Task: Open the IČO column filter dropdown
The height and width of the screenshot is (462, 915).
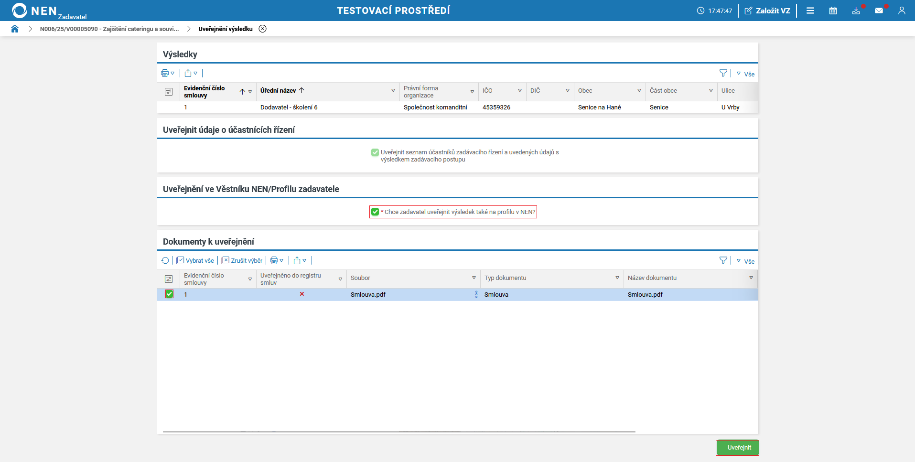Action: [x=519, y=90]
